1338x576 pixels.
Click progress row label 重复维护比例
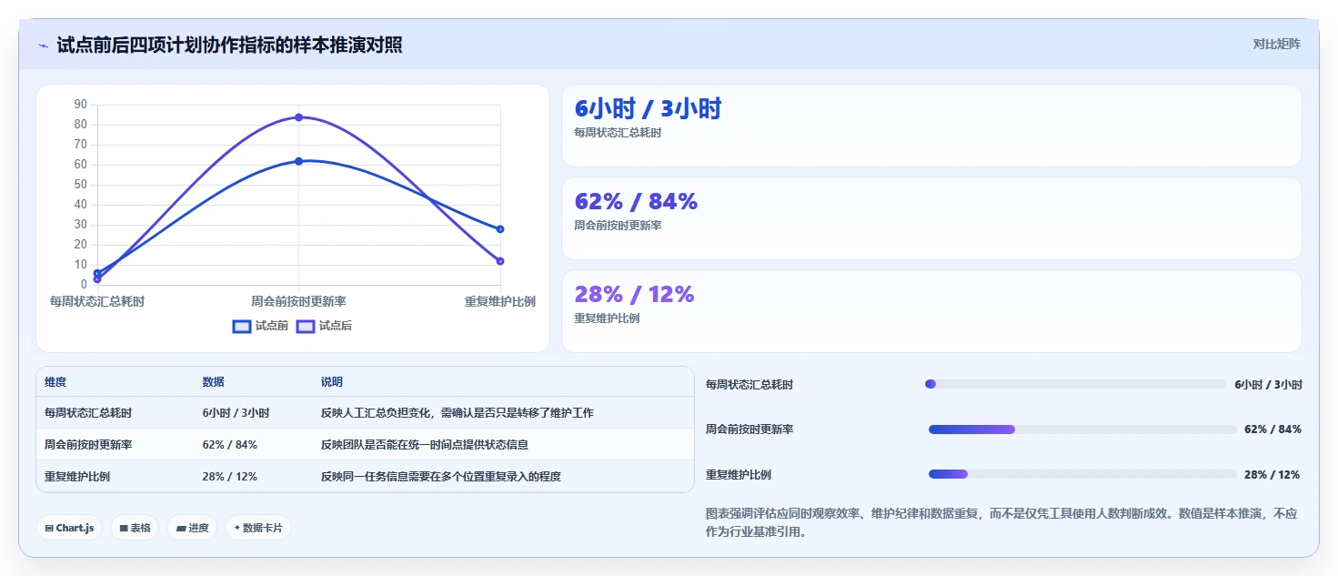tap(739, 475)
